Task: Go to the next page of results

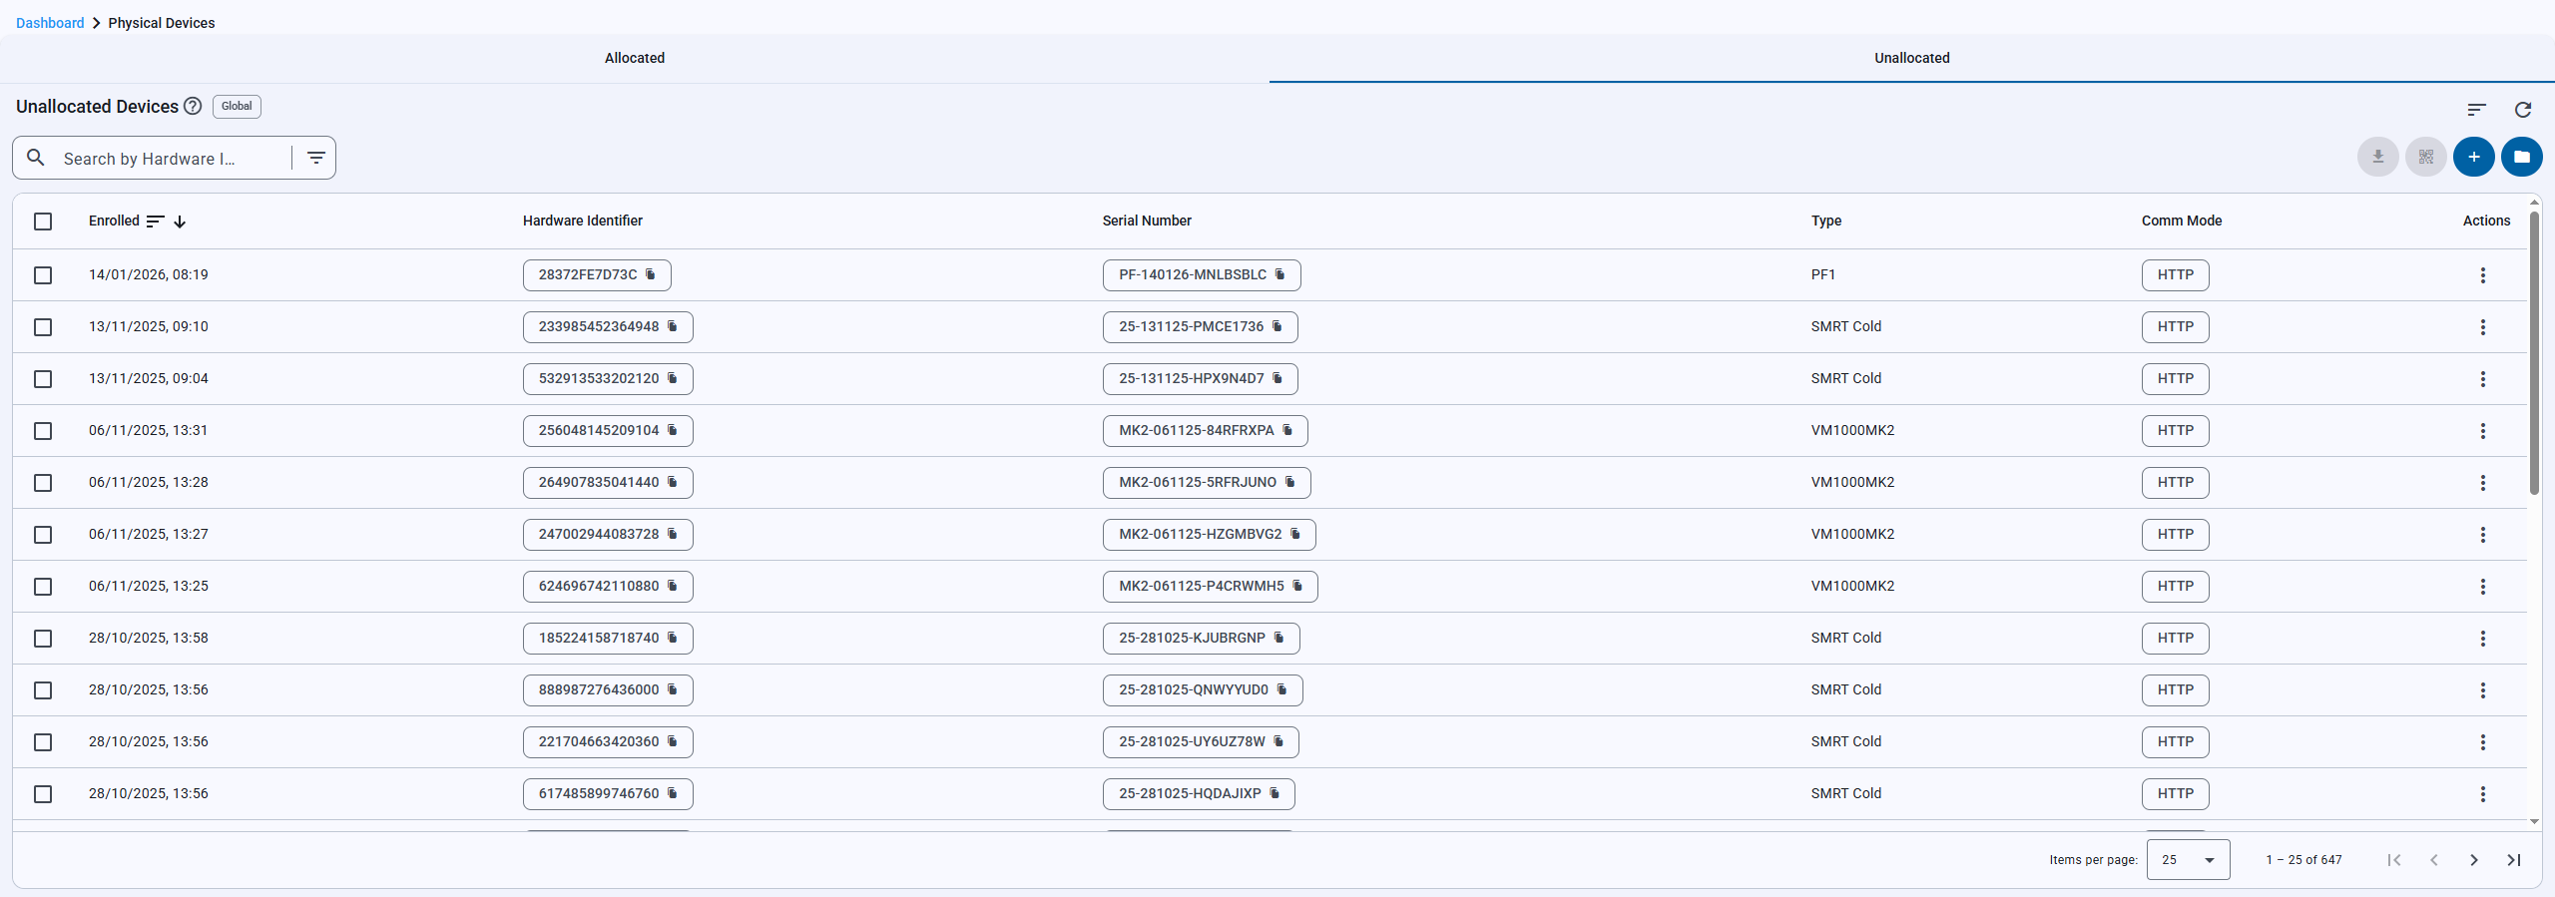Action: coord(2473,860)
